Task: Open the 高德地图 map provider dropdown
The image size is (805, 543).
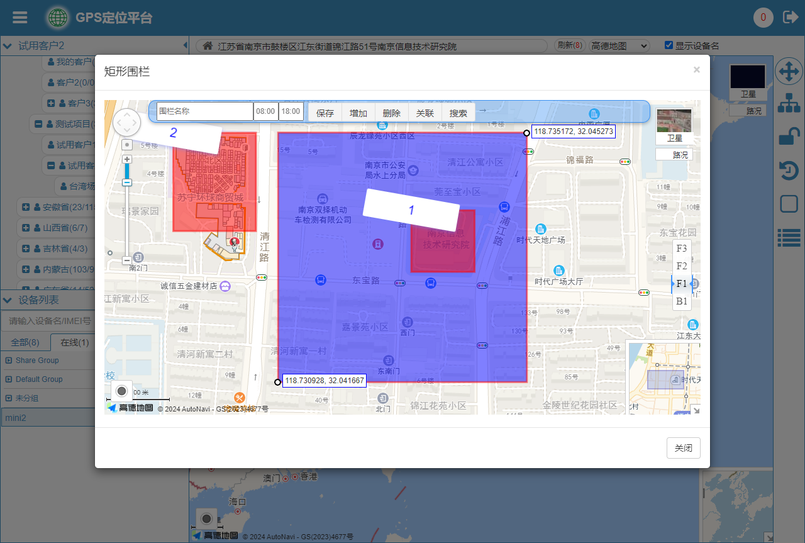Action: [619, 46]
